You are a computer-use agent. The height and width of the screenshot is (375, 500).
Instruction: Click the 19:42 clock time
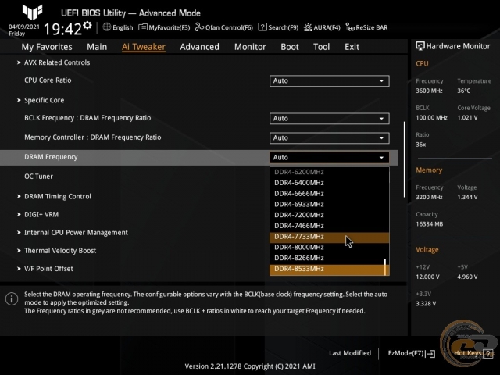(x=62, y=30)
